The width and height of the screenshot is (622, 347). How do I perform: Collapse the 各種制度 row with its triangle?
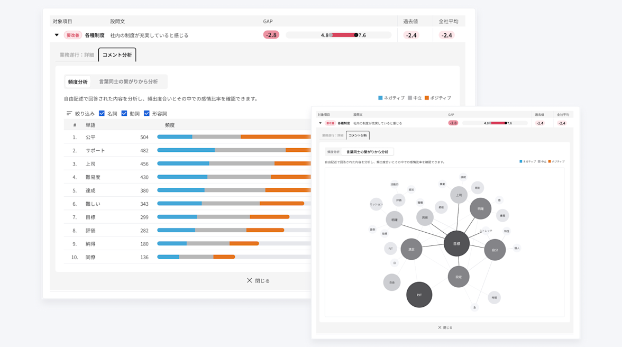click(56, 34)
